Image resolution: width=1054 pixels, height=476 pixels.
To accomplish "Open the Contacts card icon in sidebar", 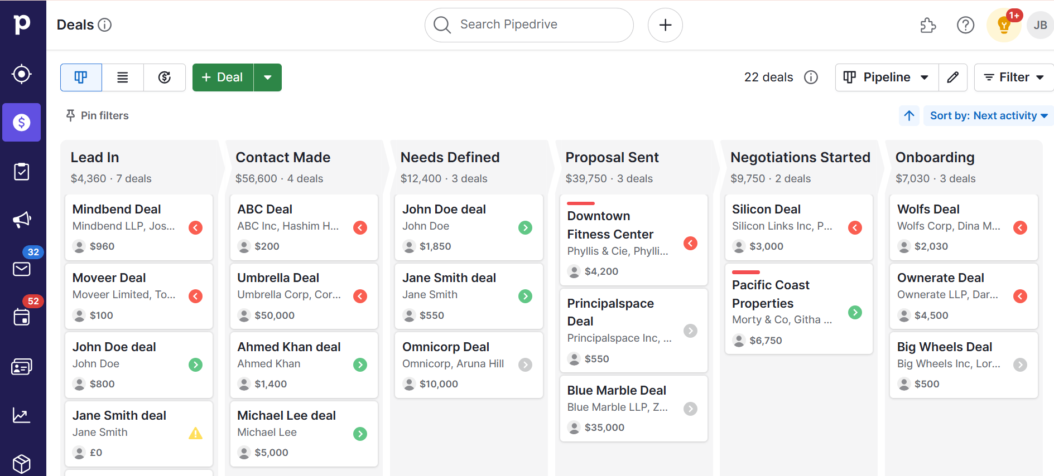I will coord(22,367).
